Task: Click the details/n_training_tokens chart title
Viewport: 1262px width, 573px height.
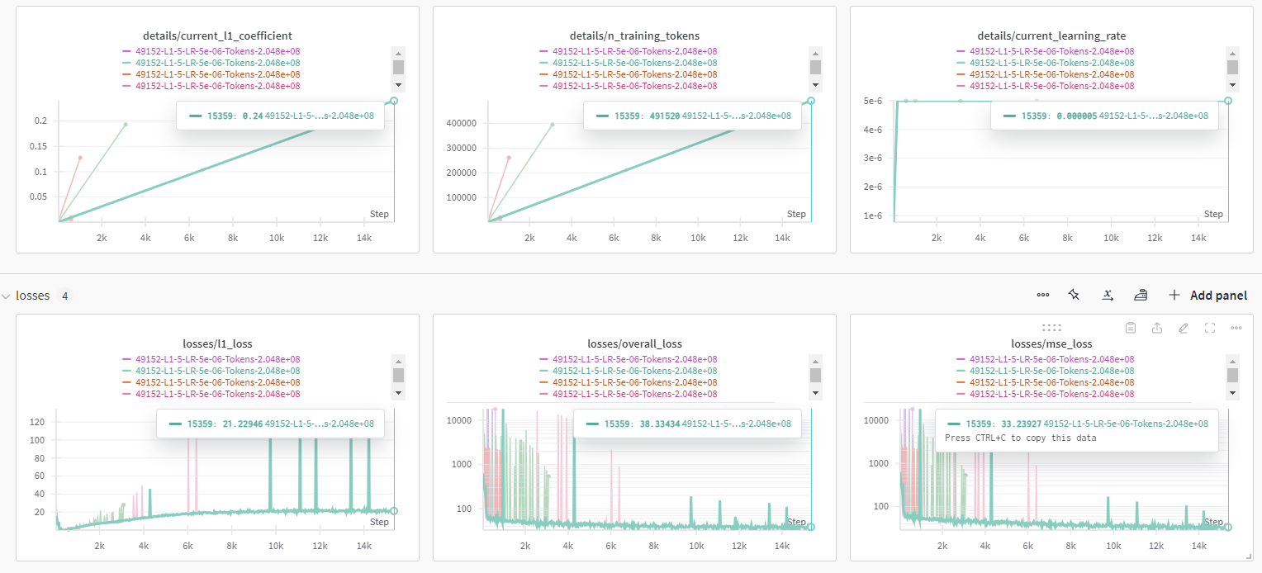Action: tap(634, 36)
